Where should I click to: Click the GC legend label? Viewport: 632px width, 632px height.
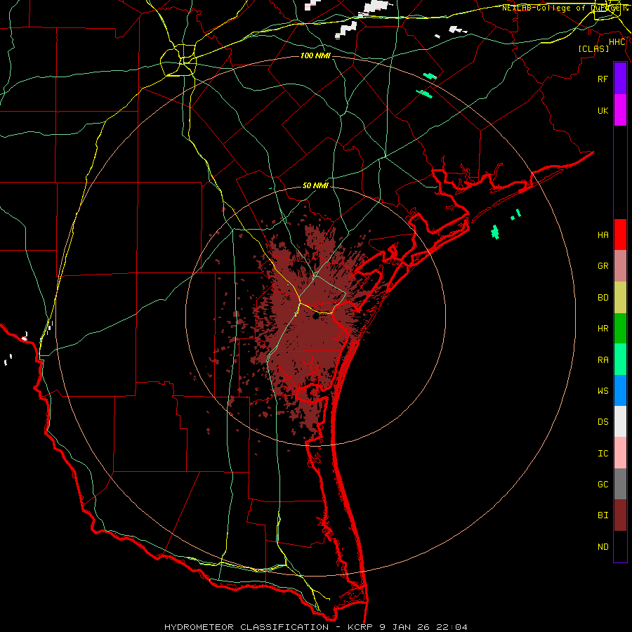[603, 485]
